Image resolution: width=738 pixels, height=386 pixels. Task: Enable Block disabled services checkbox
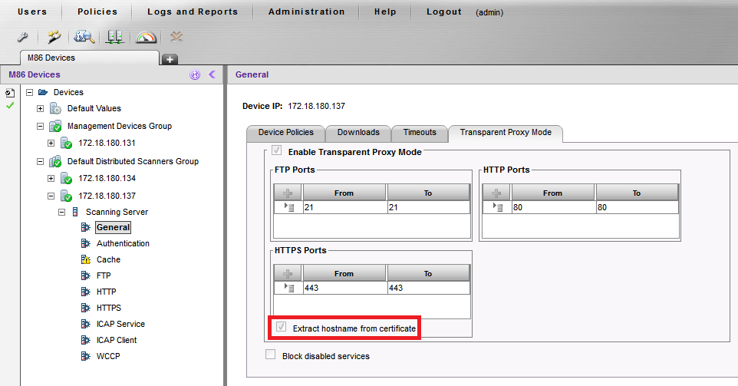point(270,355)
